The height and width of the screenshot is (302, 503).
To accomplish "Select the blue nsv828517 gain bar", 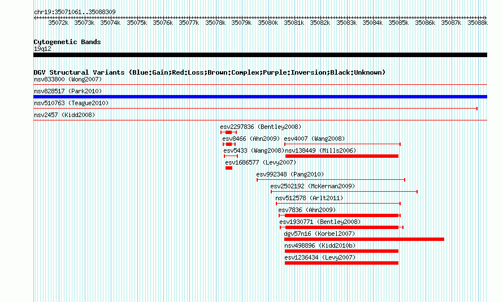I will (260, 97).
